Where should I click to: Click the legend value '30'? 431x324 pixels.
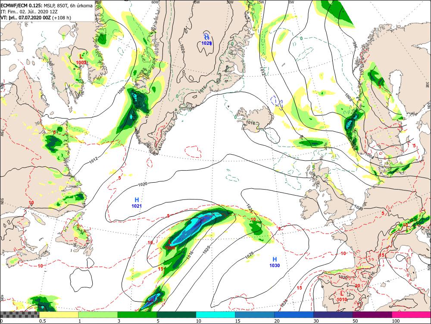[316, 321]
